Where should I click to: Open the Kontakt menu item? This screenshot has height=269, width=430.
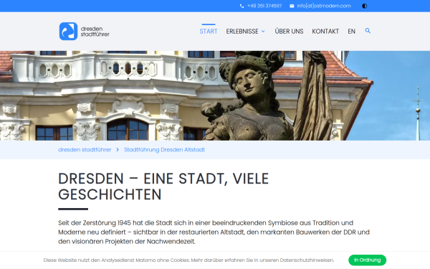coord(325,32)
